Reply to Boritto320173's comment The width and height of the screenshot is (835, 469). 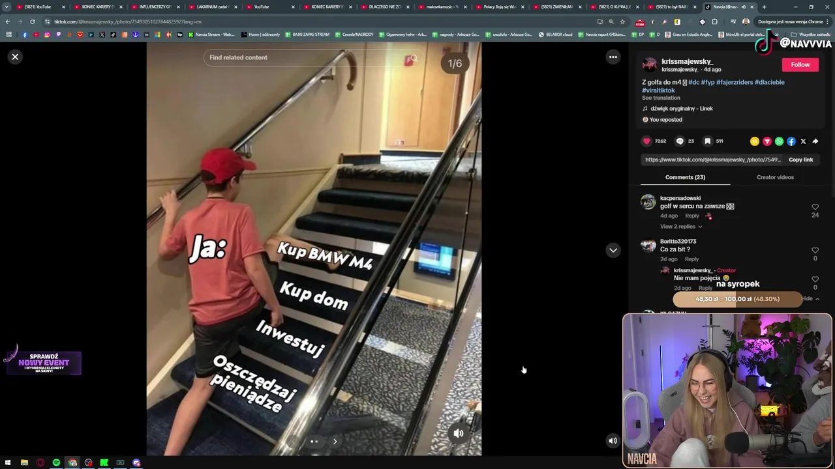point(691,259)
